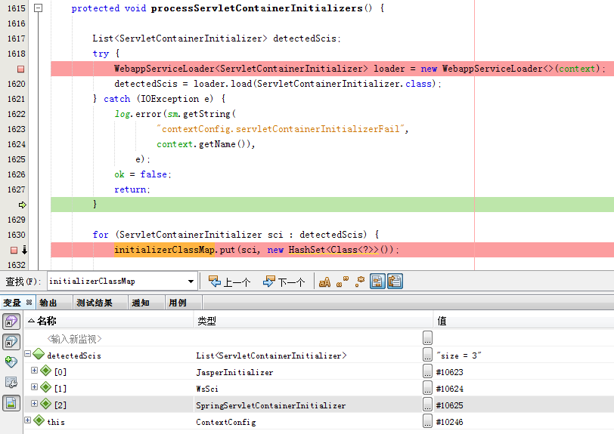Select the [1] variable row
The height and width of the screenshot is (434, 614).
[319, 389]
